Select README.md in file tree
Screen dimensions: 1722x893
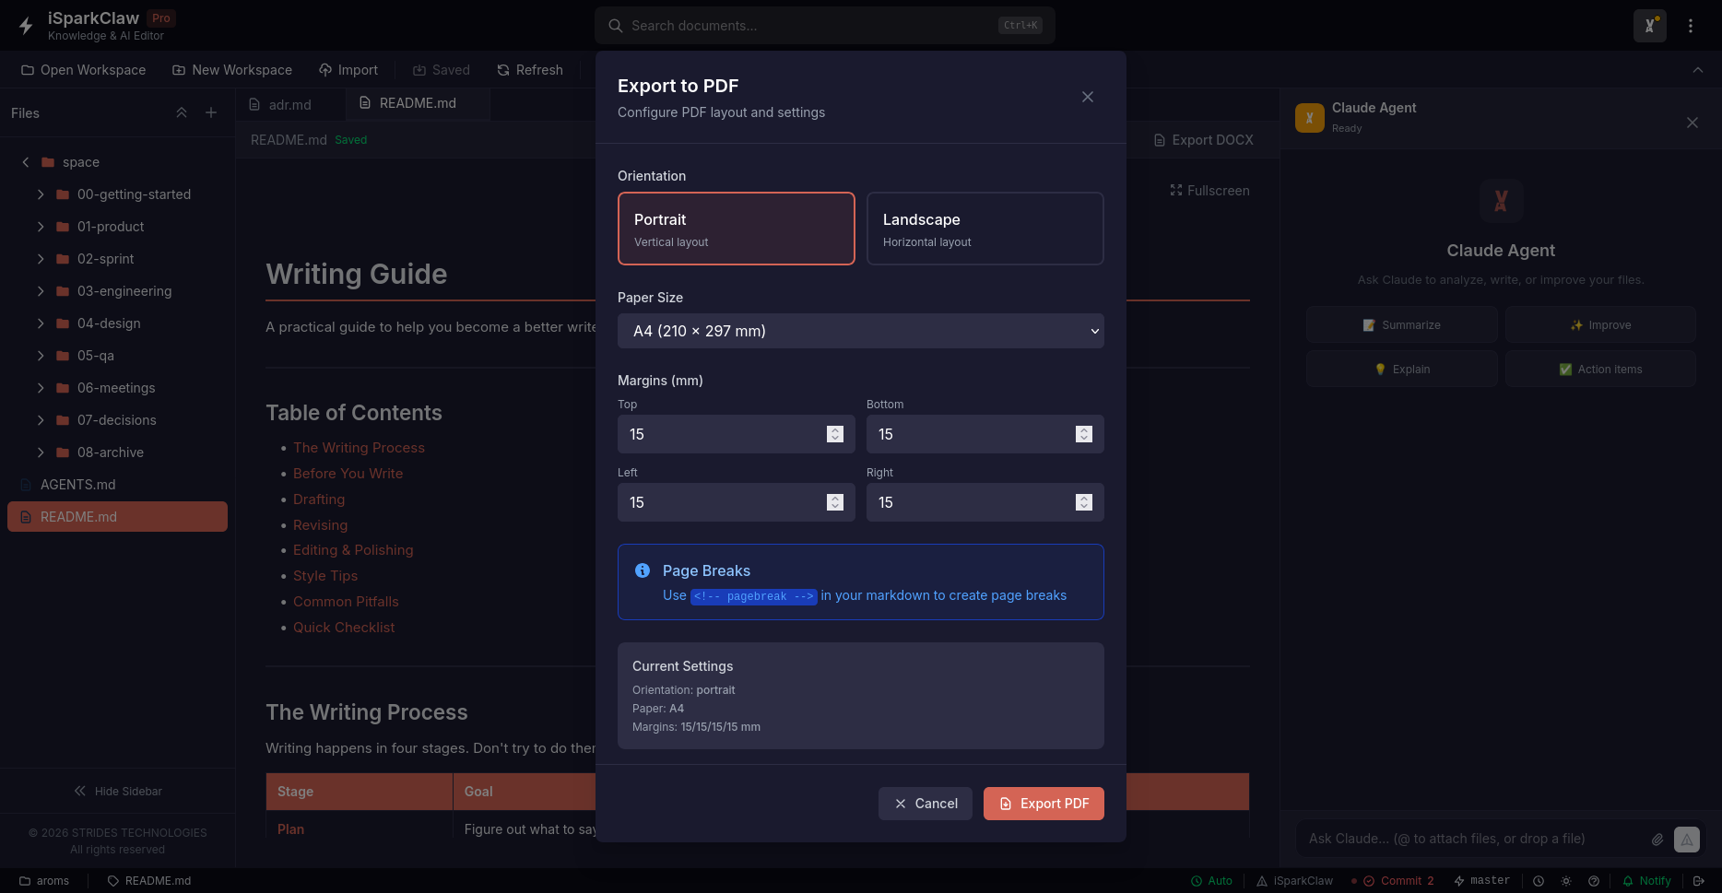(x=117, y=517)
